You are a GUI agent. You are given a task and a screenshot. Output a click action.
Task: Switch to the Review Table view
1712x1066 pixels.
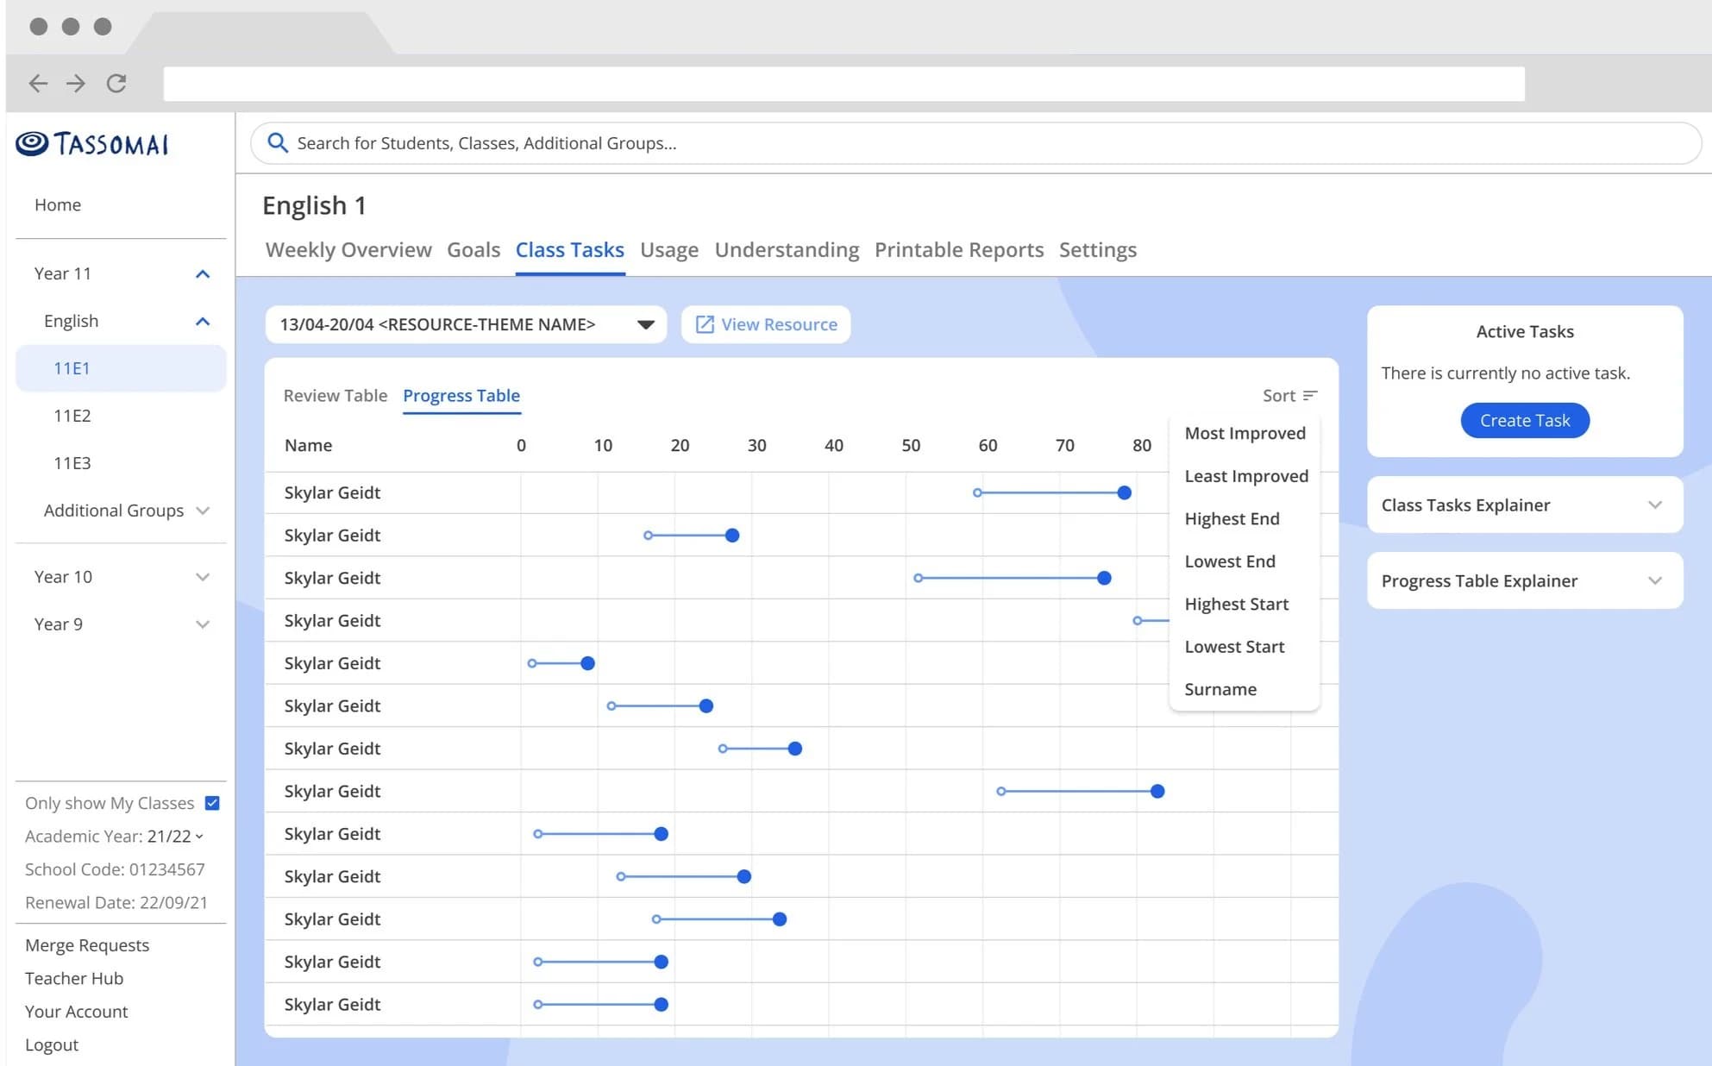coord(336,395)
